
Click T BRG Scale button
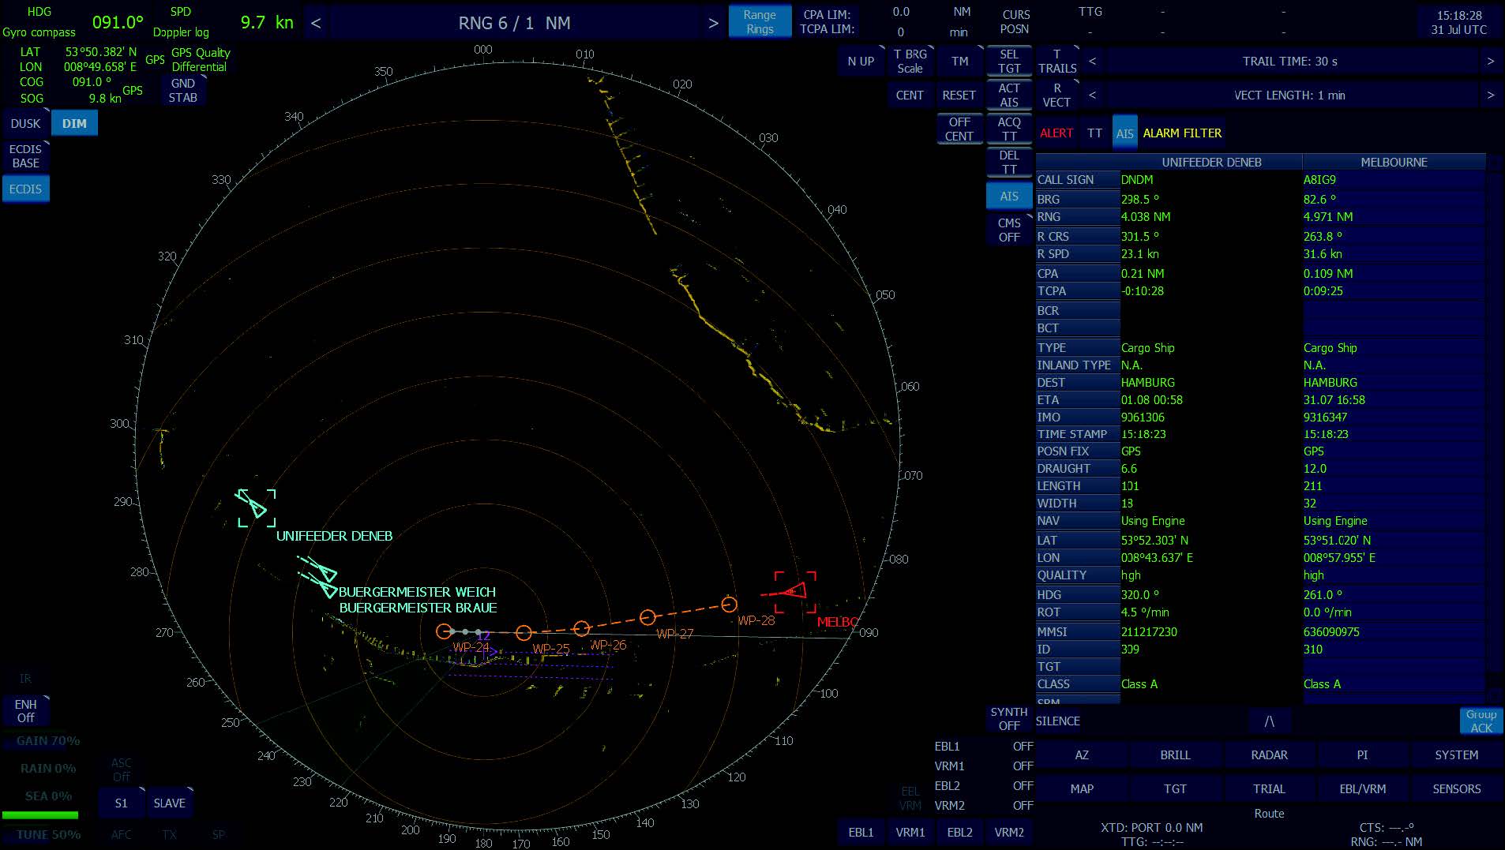coord(910,61)
